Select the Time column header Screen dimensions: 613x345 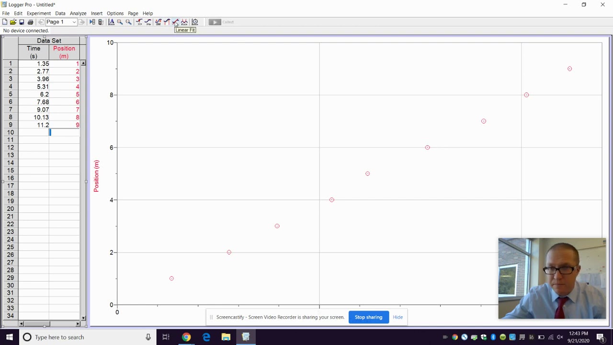pos(34,52)
